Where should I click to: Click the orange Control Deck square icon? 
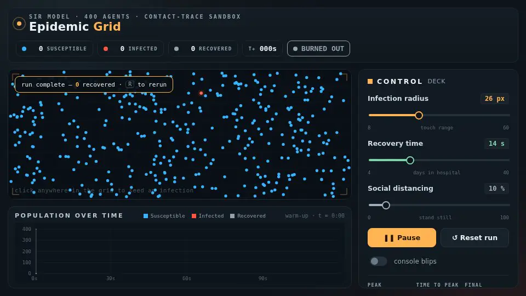370,81
